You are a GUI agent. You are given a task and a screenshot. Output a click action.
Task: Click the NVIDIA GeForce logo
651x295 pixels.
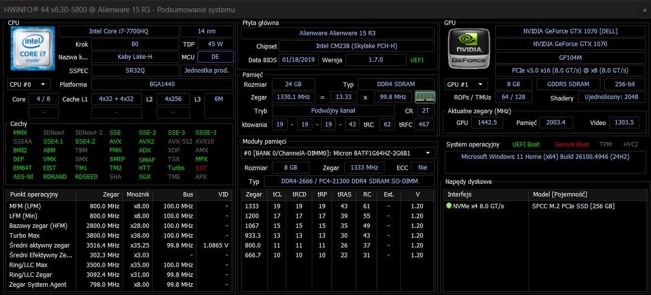(469, 48)
